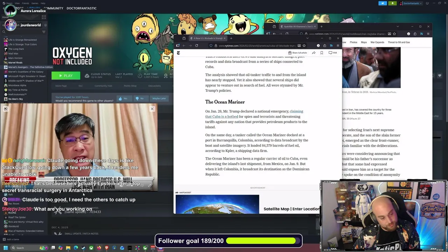
Task: Open hamburger menu in Khamenei article browser
Action: pyautogui.click(x=428, y=34)
